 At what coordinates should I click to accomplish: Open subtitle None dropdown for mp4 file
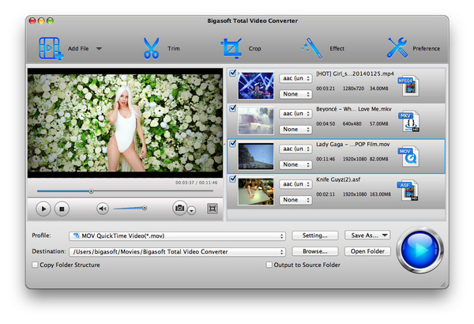[295, 94]
